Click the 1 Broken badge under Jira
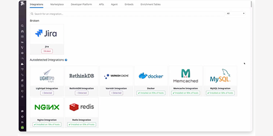 pos(47,51)
